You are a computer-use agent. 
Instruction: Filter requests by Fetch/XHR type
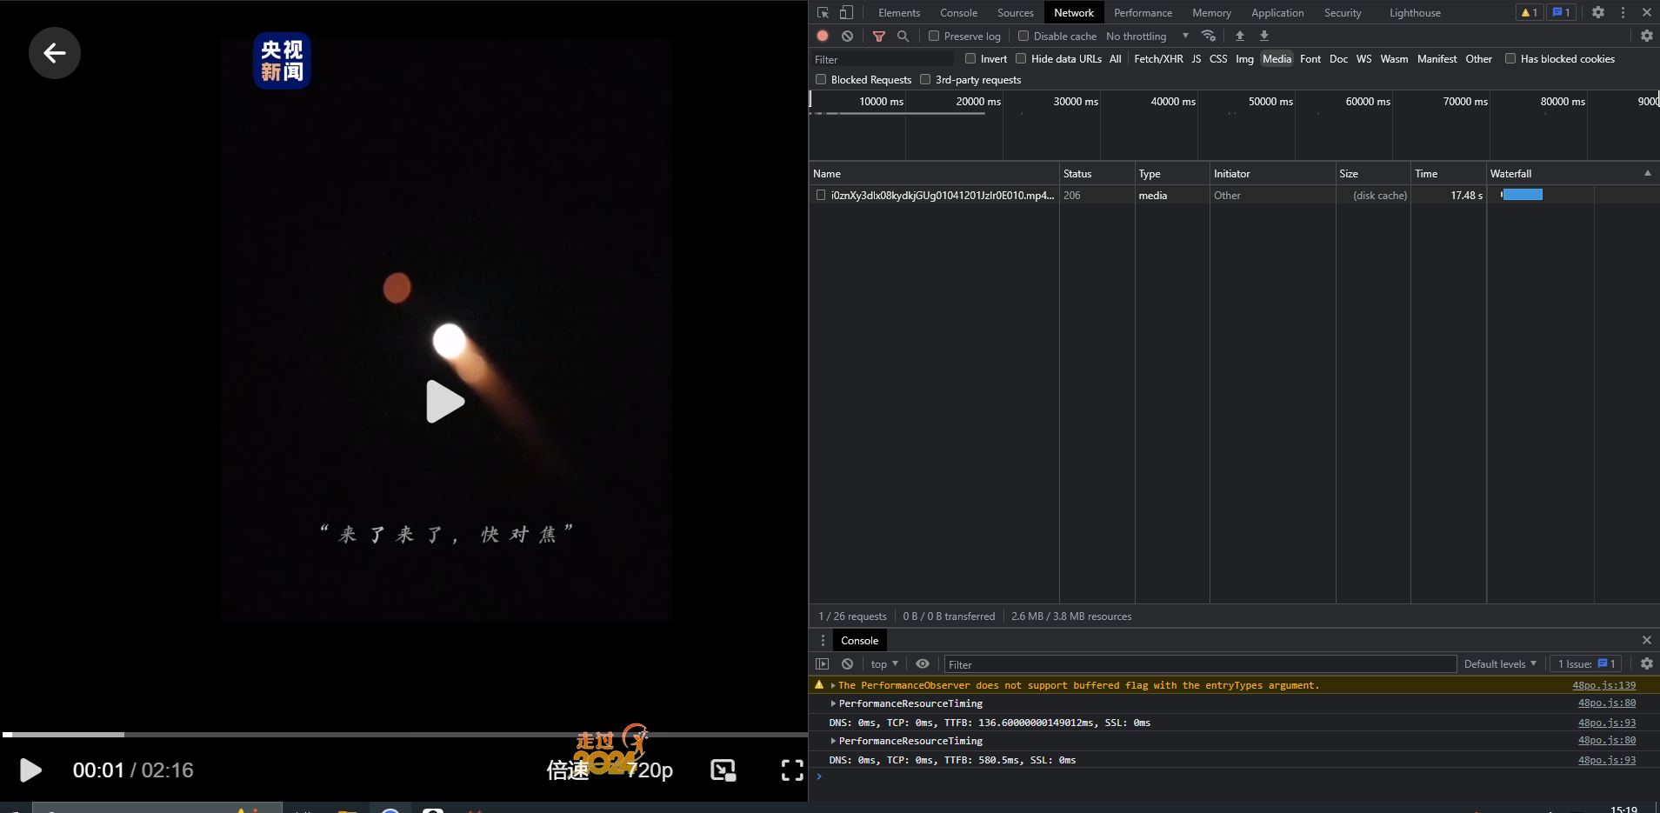coord(1158,58)
